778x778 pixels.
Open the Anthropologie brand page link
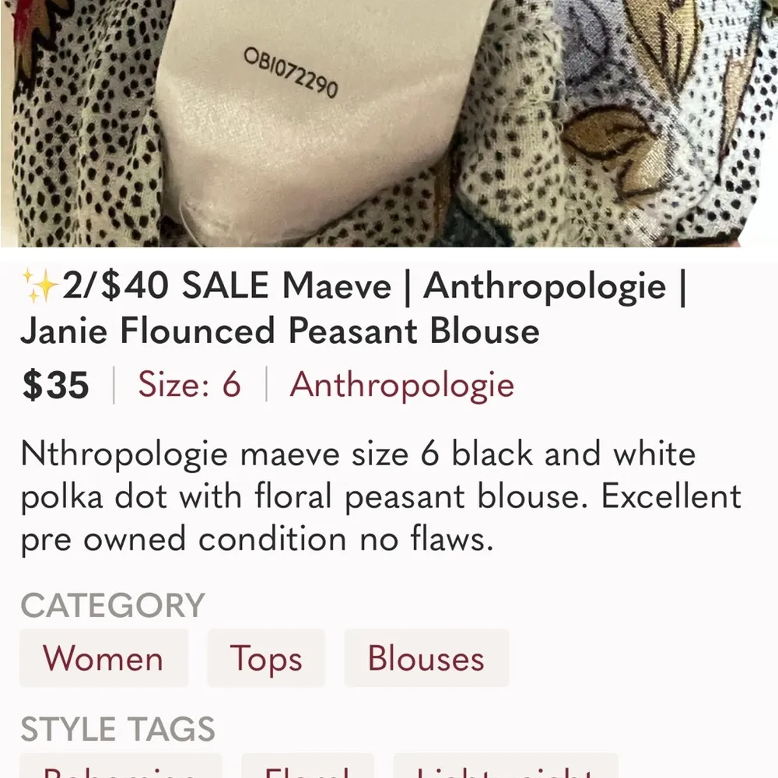(401, 385)
